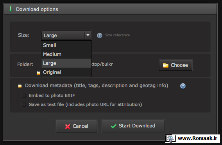Enable Save as text file checkbox
This screenshot has width=222, height=145.
[x=23, y=105]
